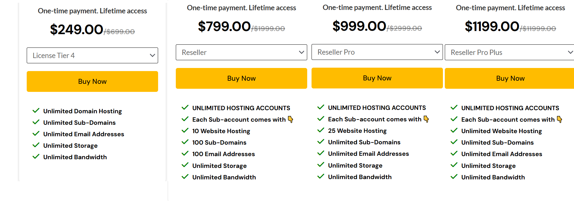
Task: Click the checkmark next to 25 Website Hosting
Action: 321,130
